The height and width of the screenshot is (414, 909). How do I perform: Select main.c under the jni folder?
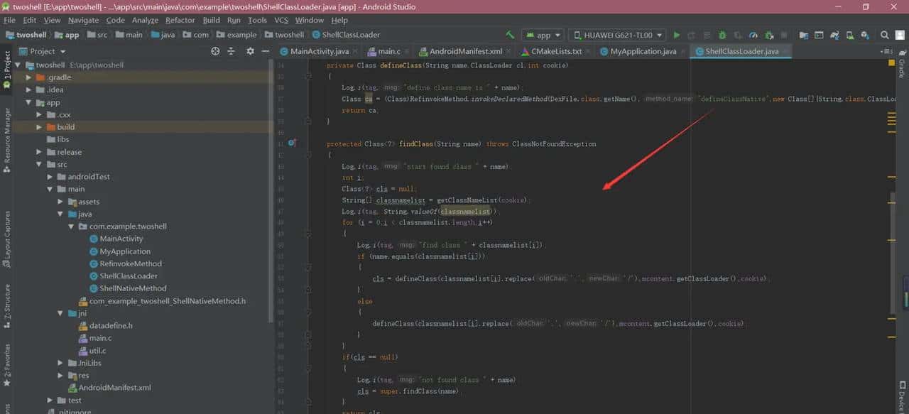[x=100, y=338]
